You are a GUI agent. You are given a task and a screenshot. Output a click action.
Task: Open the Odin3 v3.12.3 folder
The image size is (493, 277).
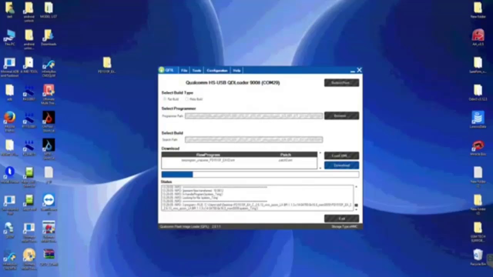click(x=478, y=92)
